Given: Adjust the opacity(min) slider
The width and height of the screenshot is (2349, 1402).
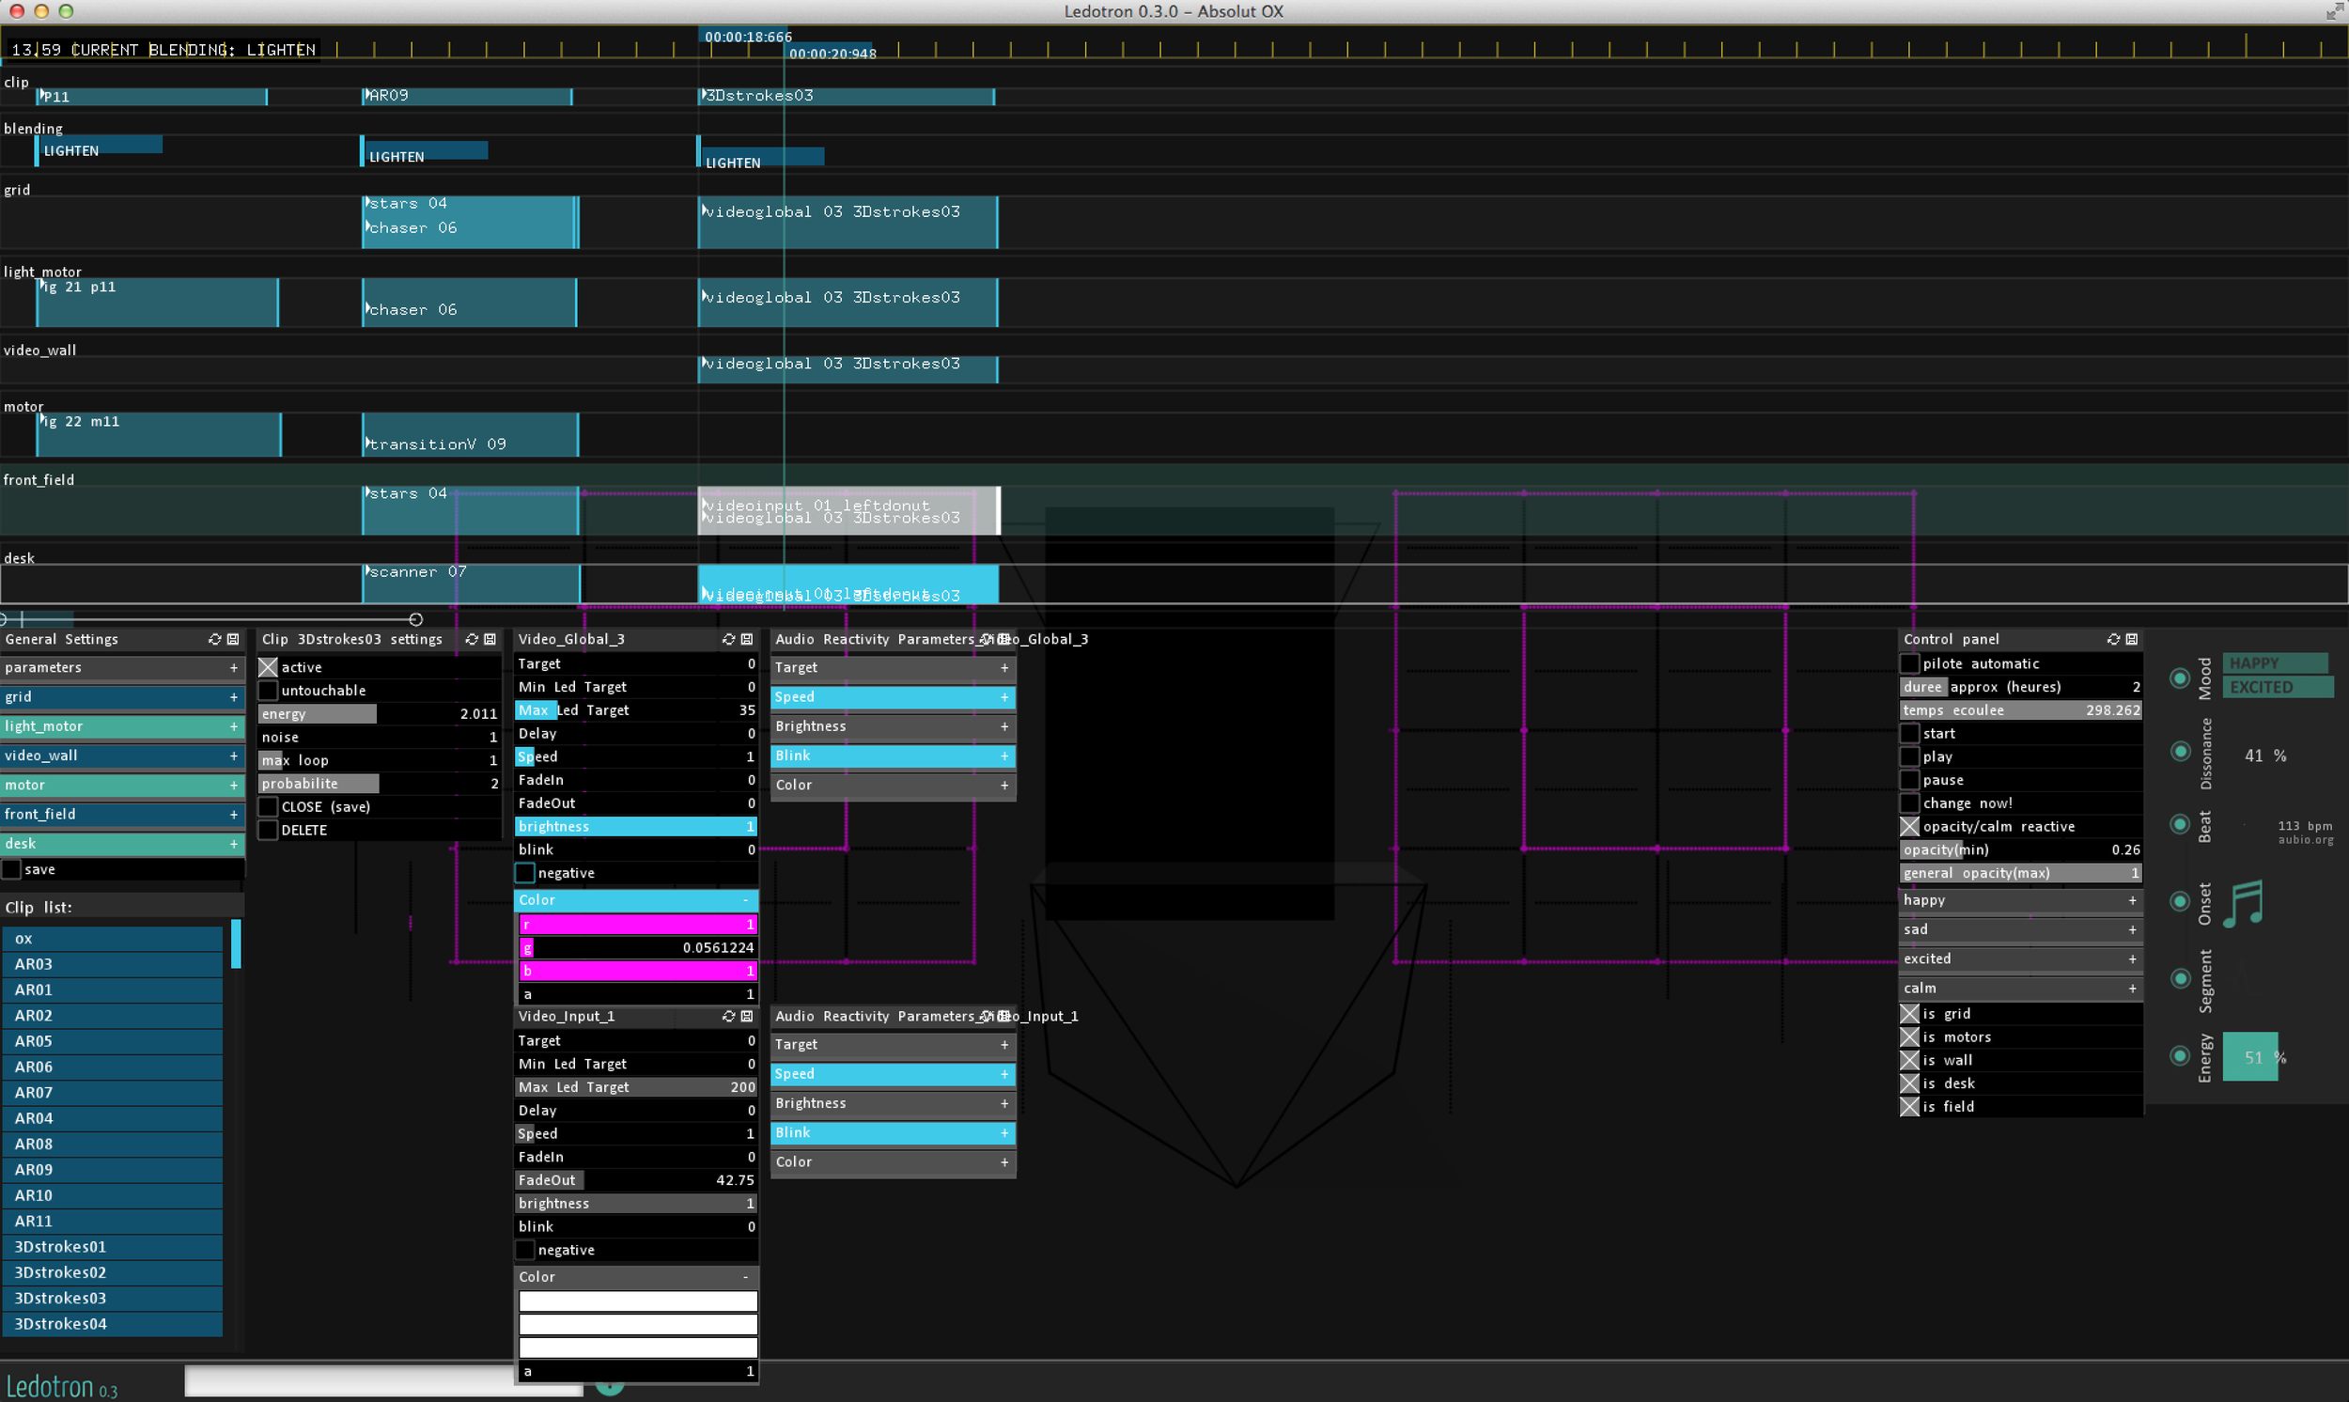Looking at the screenshot, I should coord(2020,850).
